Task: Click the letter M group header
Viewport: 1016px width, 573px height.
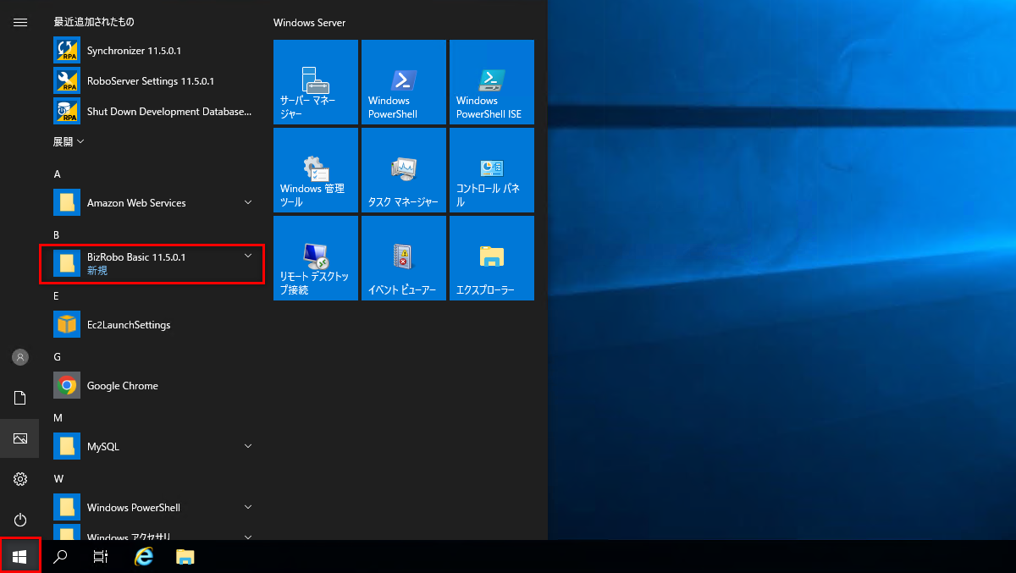Action: 58,418
